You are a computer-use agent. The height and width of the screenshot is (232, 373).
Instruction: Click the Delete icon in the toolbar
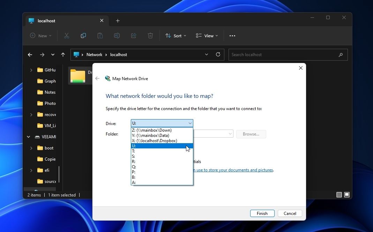150,36
